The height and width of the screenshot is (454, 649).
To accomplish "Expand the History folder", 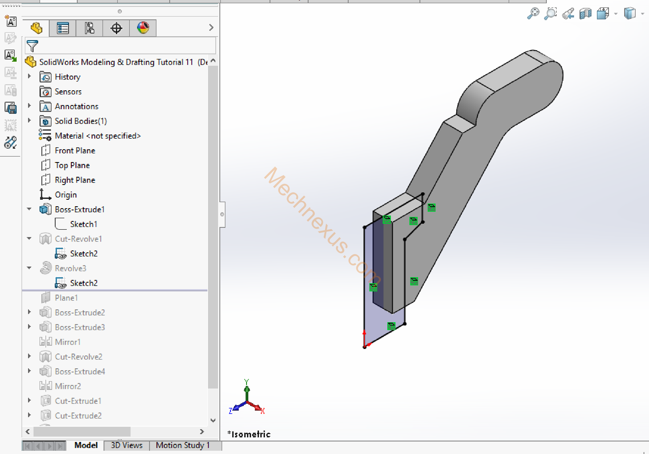I will (29, 76).
